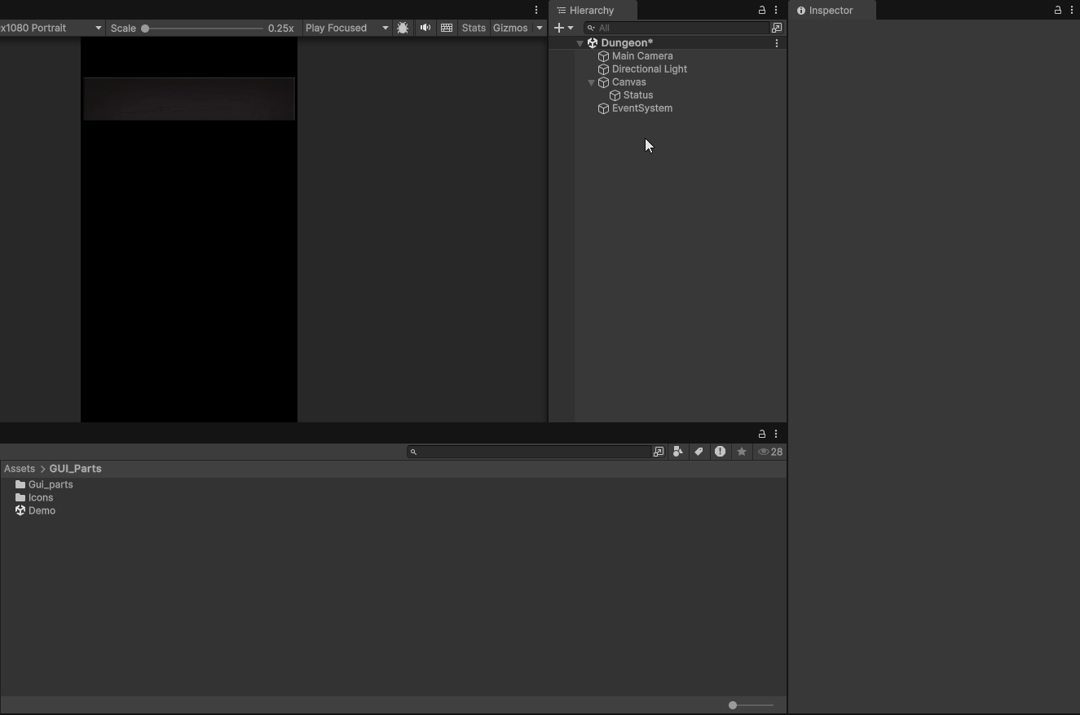Open the Portrait resolution dropdown
This screenshot has width=1080, height=715.
(x=51, y=28)
